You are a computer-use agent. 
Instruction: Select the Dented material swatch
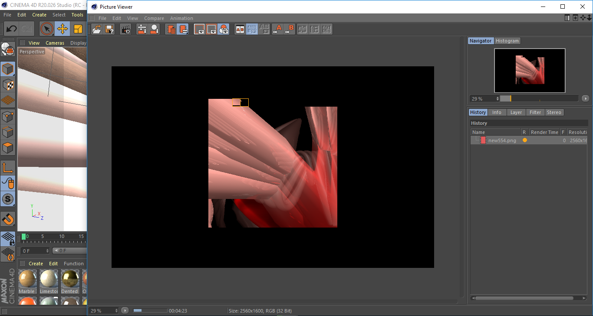69,281
